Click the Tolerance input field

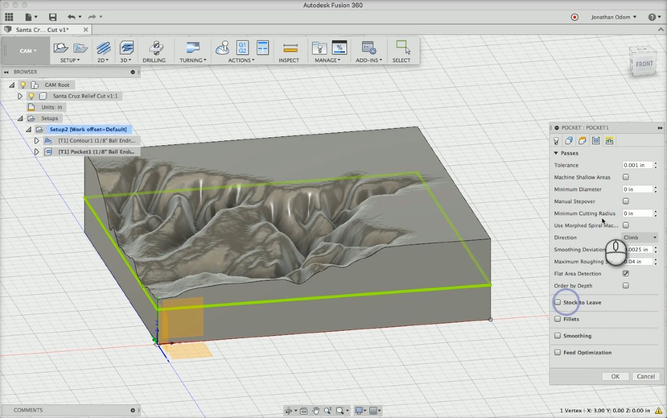coord(637,165)
